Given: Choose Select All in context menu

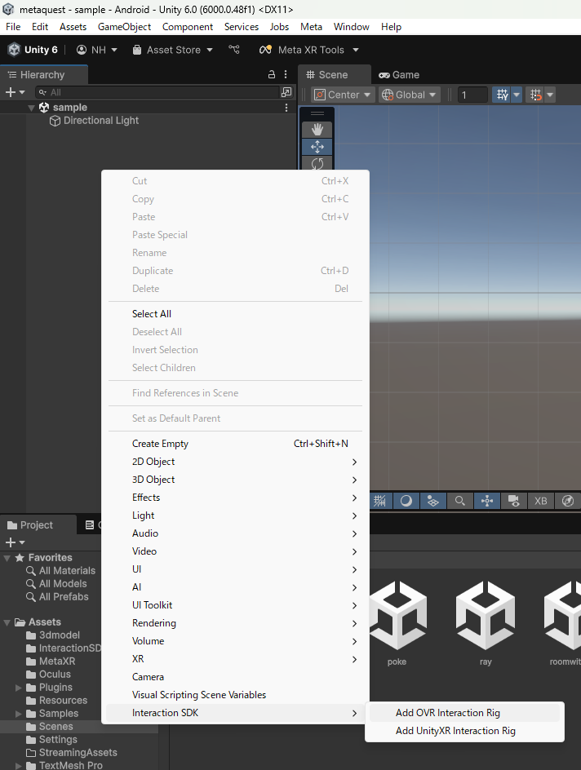Looking at the screenshot, I should (x=235, y=314).
